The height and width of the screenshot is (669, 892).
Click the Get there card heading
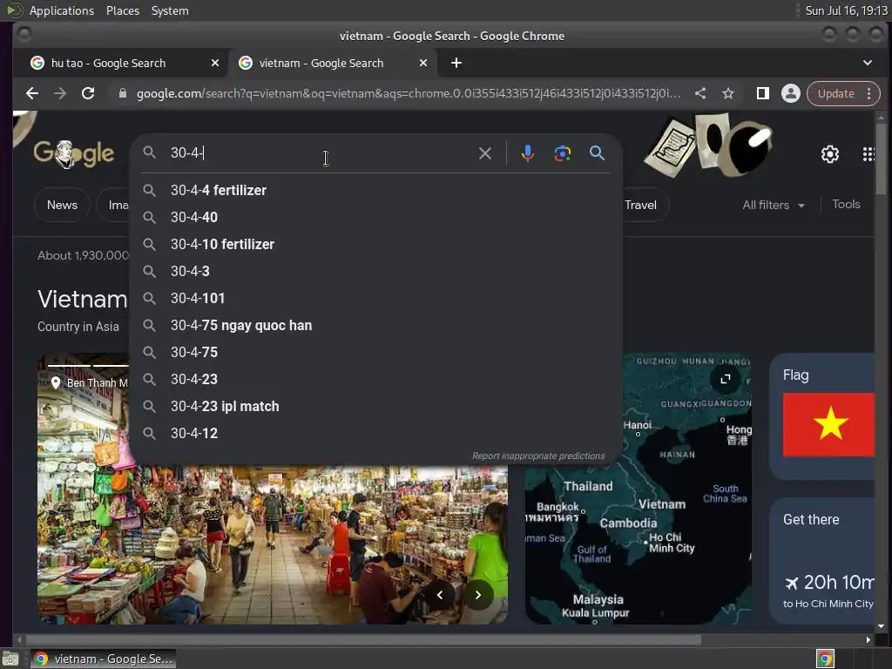[x=811, y=519]
